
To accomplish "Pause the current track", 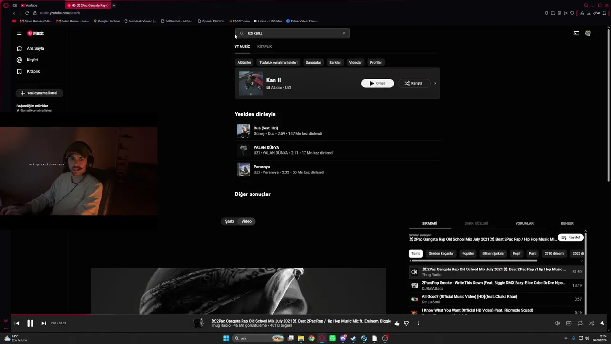I will (30, 323).
